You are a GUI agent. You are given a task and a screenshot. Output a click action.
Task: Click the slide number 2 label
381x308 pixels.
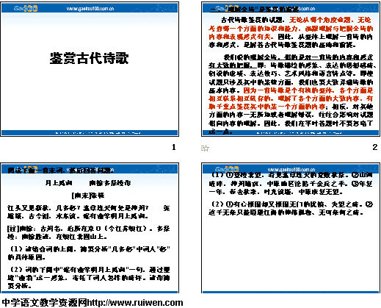(375, 147)
